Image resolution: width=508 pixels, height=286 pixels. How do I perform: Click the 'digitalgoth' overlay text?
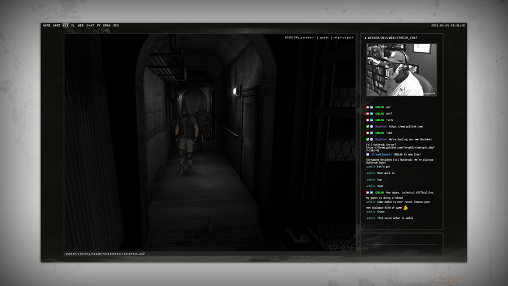(344, 38)
